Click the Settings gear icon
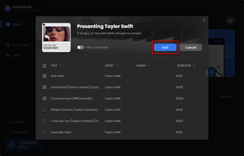 8,122
